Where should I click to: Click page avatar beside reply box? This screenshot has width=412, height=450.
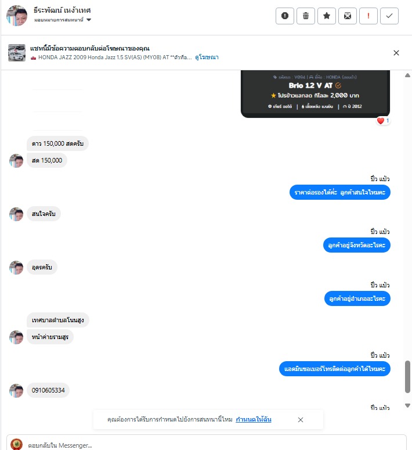coord(16,444)
